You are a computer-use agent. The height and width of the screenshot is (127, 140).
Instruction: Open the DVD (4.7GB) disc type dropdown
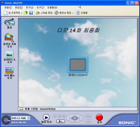pos(28,118)
